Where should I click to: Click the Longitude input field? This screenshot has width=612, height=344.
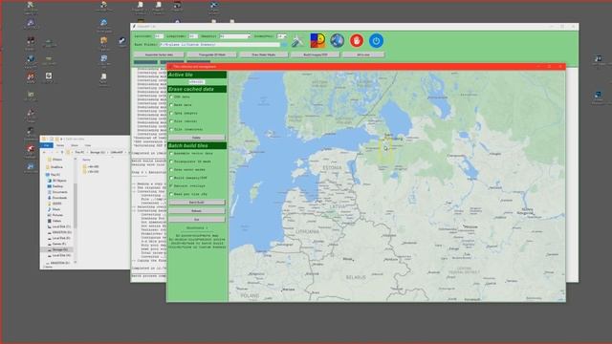(193, 36)
